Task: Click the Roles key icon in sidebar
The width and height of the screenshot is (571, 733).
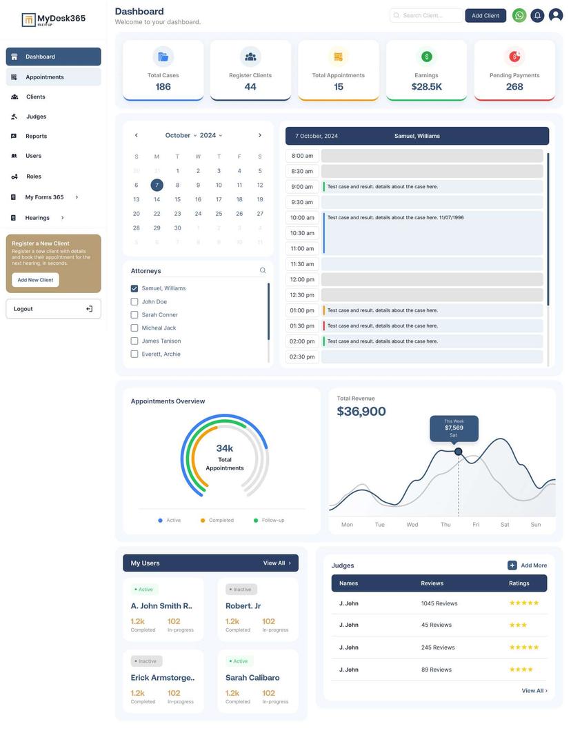Action: pos(14,177)
